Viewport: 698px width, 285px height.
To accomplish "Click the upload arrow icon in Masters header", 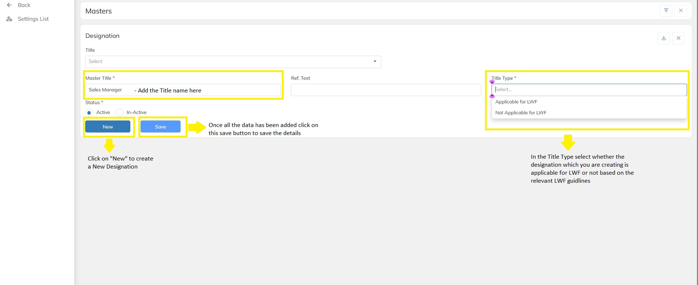I will 666,11.
